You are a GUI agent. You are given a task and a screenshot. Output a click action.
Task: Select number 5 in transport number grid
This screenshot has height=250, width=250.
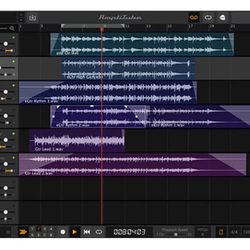coord(32,235)
